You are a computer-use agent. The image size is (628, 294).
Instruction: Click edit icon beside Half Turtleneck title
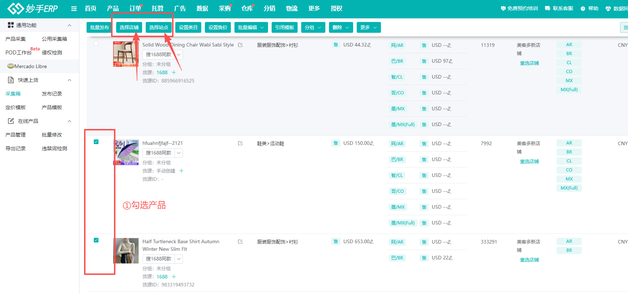[240, 242]
